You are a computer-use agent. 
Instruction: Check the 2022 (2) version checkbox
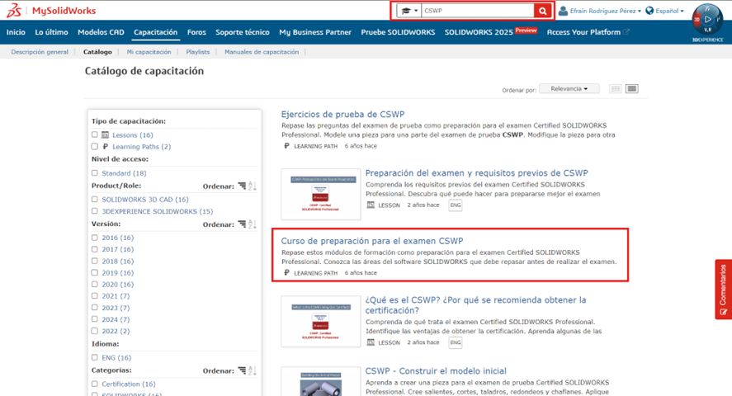95,331
